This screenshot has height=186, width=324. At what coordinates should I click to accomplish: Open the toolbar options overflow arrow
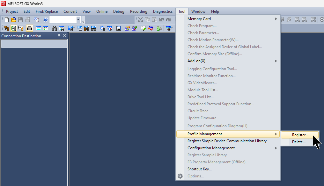coord(83,21)
